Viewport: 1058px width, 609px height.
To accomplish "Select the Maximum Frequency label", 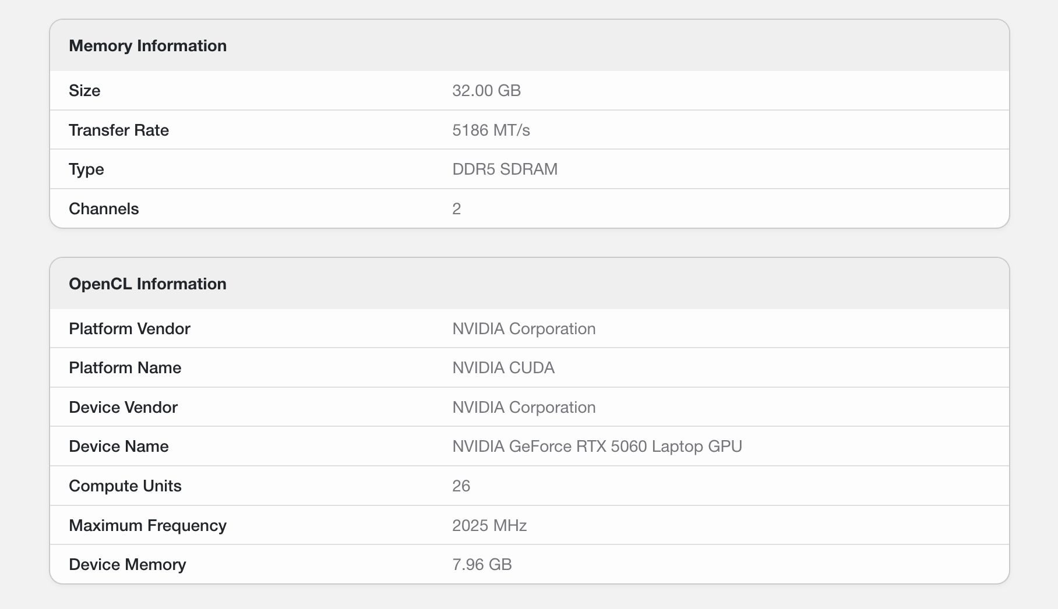I will 147,526.
